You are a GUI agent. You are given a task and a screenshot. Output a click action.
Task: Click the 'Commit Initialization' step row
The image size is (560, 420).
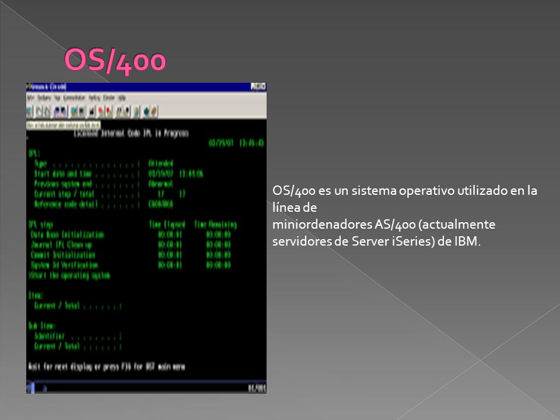tap(131, 255)
